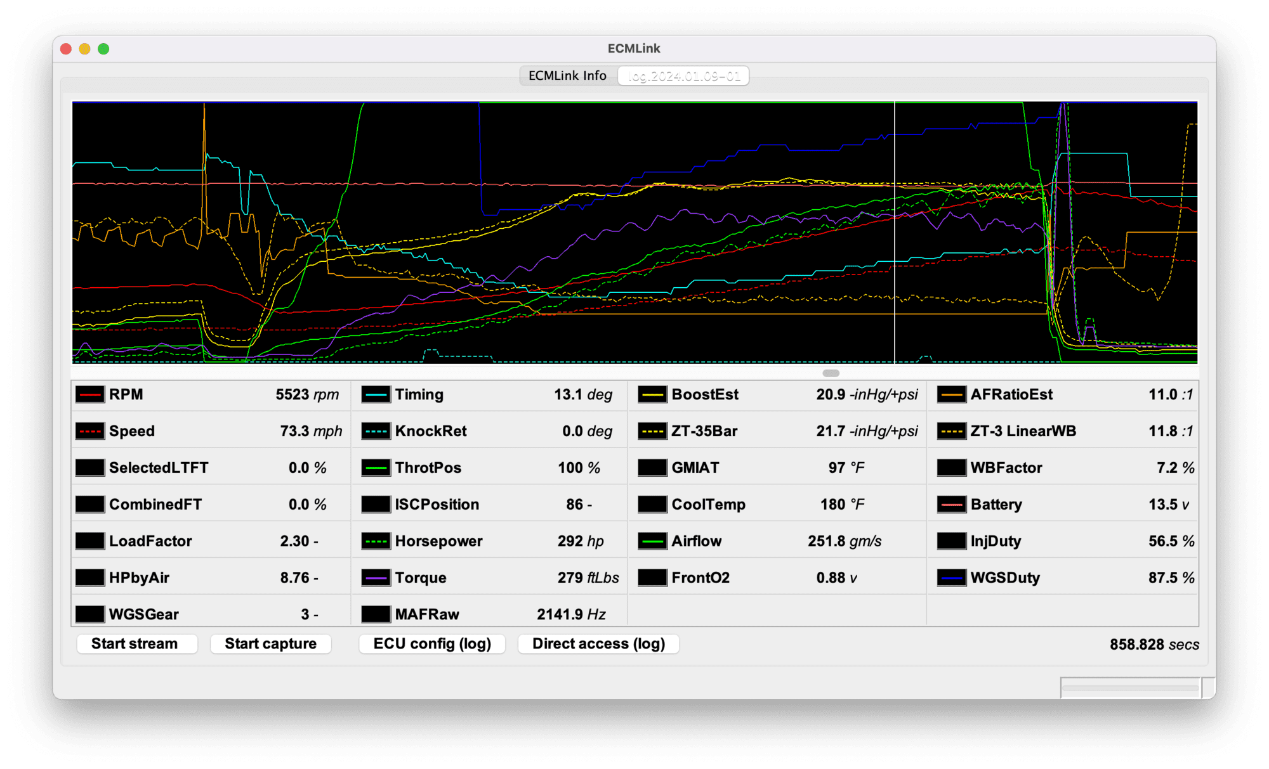Switch to the ECMLink Info tab

(568, 75)
